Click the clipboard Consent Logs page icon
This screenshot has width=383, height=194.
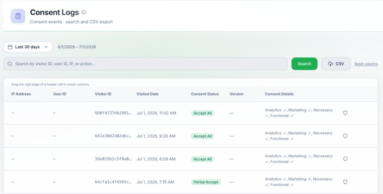[x=18, y=16]
